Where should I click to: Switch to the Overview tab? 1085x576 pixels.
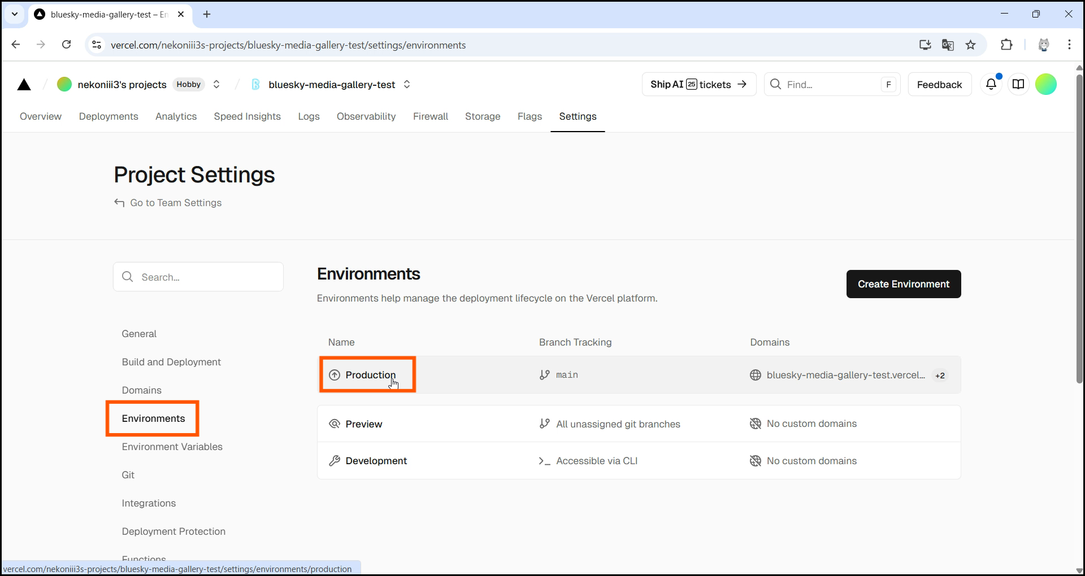[x=41, y=116]
